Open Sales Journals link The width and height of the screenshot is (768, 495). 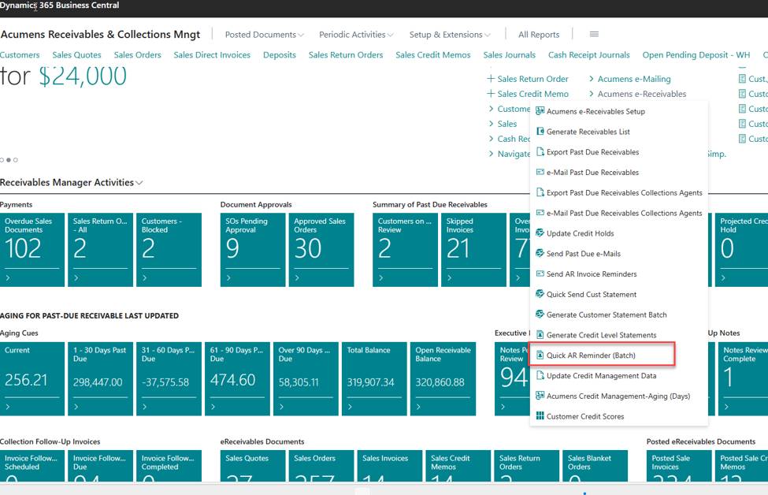click(x=510, y=55)
